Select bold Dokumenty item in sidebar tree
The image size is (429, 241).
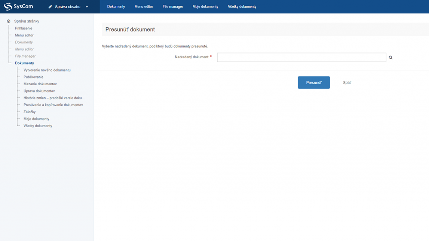coord(24,63)
